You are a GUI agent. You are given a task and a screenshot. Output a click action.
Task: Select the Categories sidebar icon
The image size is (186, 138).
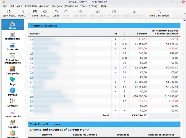click(x=12, y=70)
